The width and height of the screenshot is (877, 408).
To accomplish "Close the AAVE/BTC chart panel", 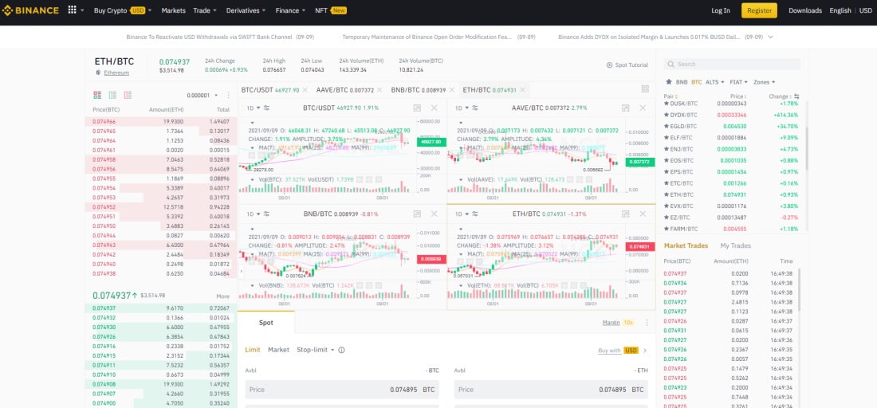I will [643, 108].
